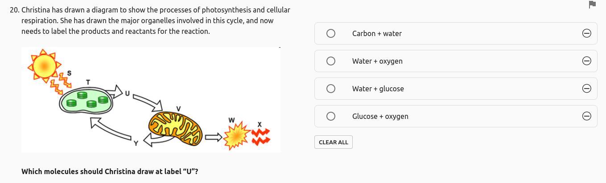Click the "Glucose + oxygen" answer text
Image resolution: width=606 pixels, height=183 pixels.
(380, 116)
